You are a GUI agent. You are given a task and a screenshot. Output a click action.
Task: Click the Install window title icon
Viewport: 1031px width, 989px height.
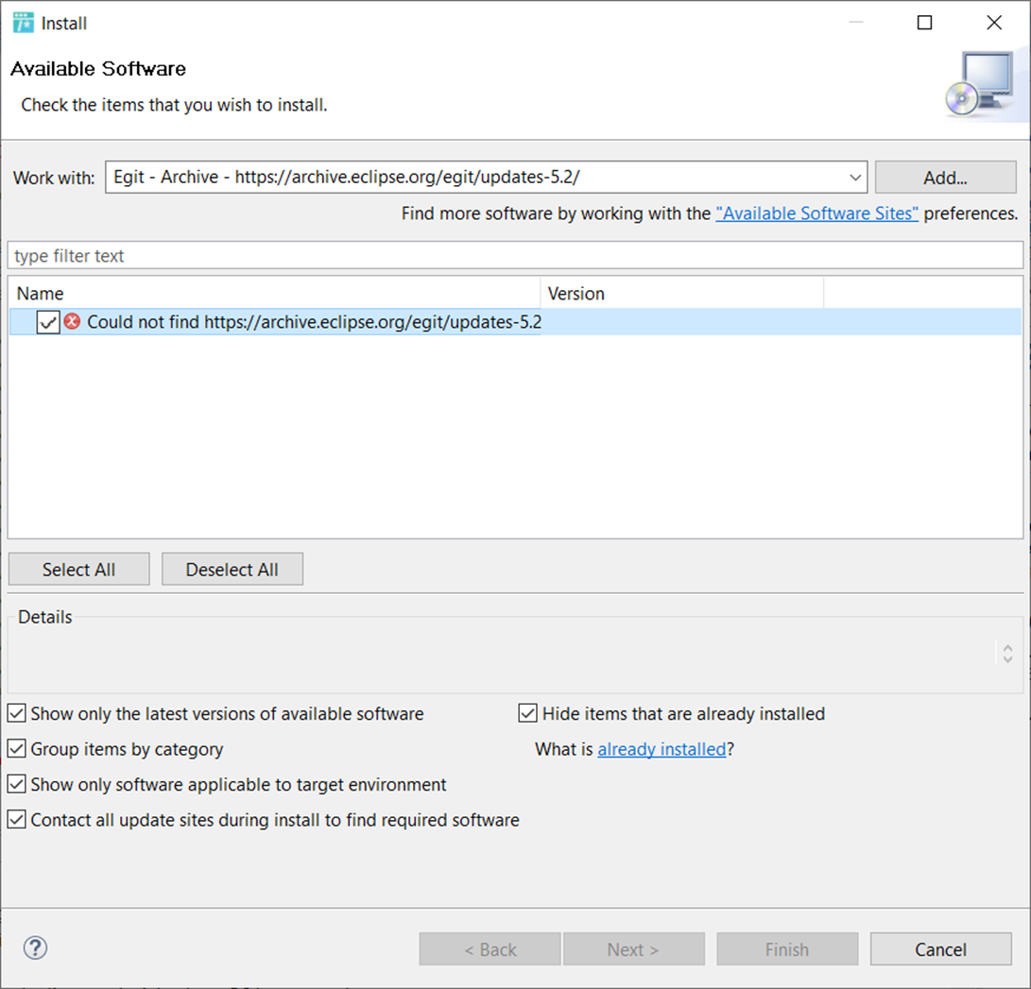(x=23, y=23)
